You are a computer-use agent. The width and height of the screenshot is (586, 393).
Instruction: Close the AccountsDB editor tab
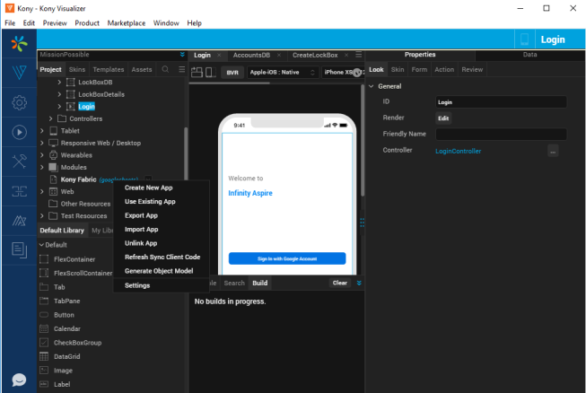tap(279, 55)
